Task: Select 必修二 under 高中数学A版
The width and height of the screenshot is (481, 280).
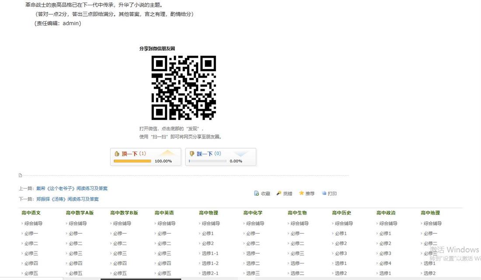Action: [x=76, y=244]
